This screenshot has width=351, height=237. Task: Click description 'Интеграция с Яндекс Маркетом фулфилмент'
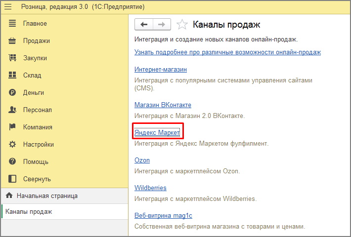point(202,143)
